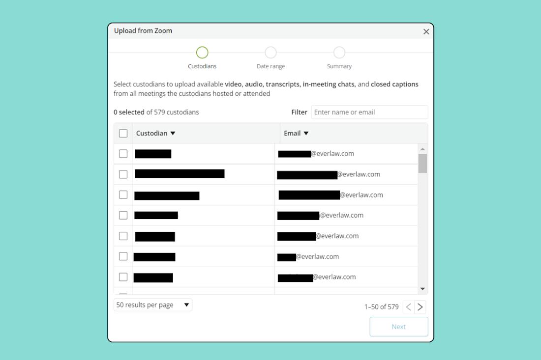This screenshot has width=541, height=360.
Task: Check the third custodian row checkbox
Action: (123, 194)
